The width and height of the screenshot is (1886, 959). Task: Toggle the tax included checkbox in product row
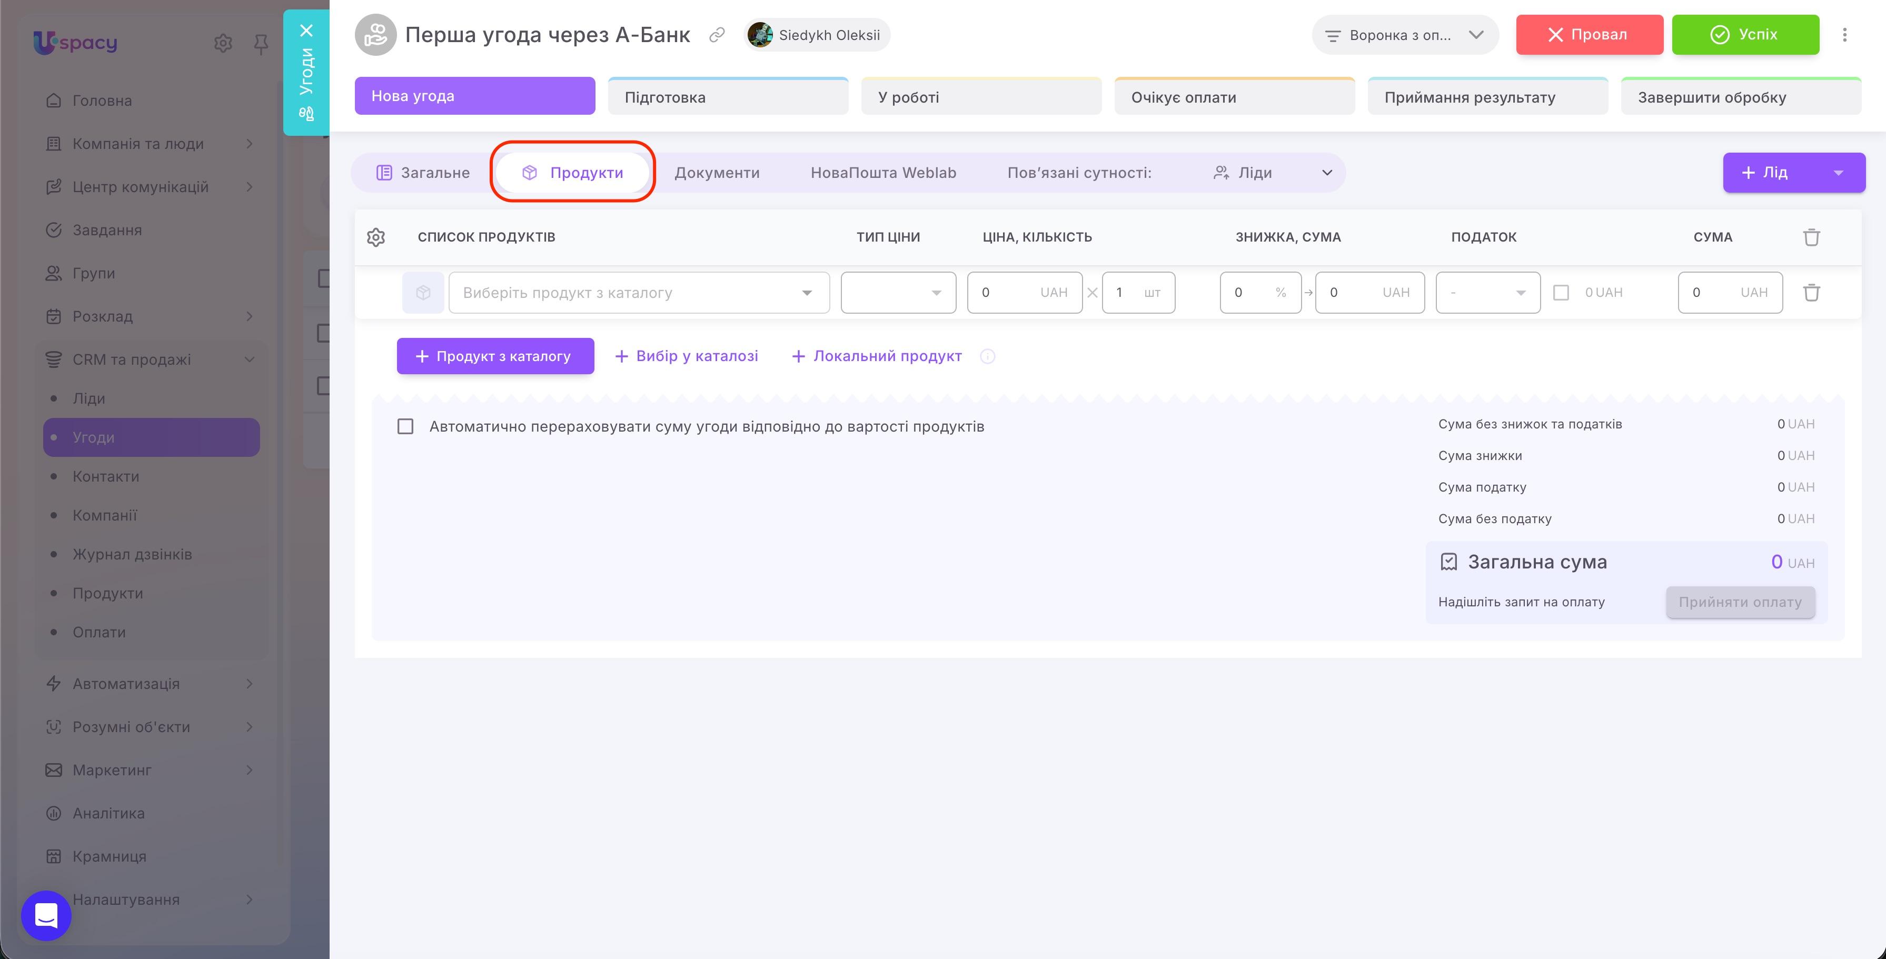(1561, 293)
